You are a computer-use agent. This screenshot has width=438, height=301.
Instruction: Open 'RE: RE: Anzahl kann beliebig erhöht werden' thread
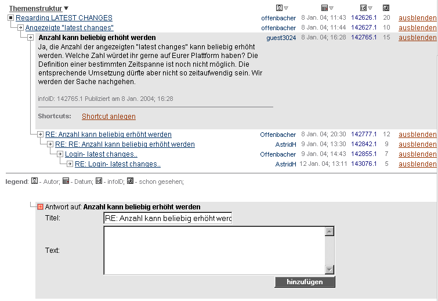[x=125, y=144]
